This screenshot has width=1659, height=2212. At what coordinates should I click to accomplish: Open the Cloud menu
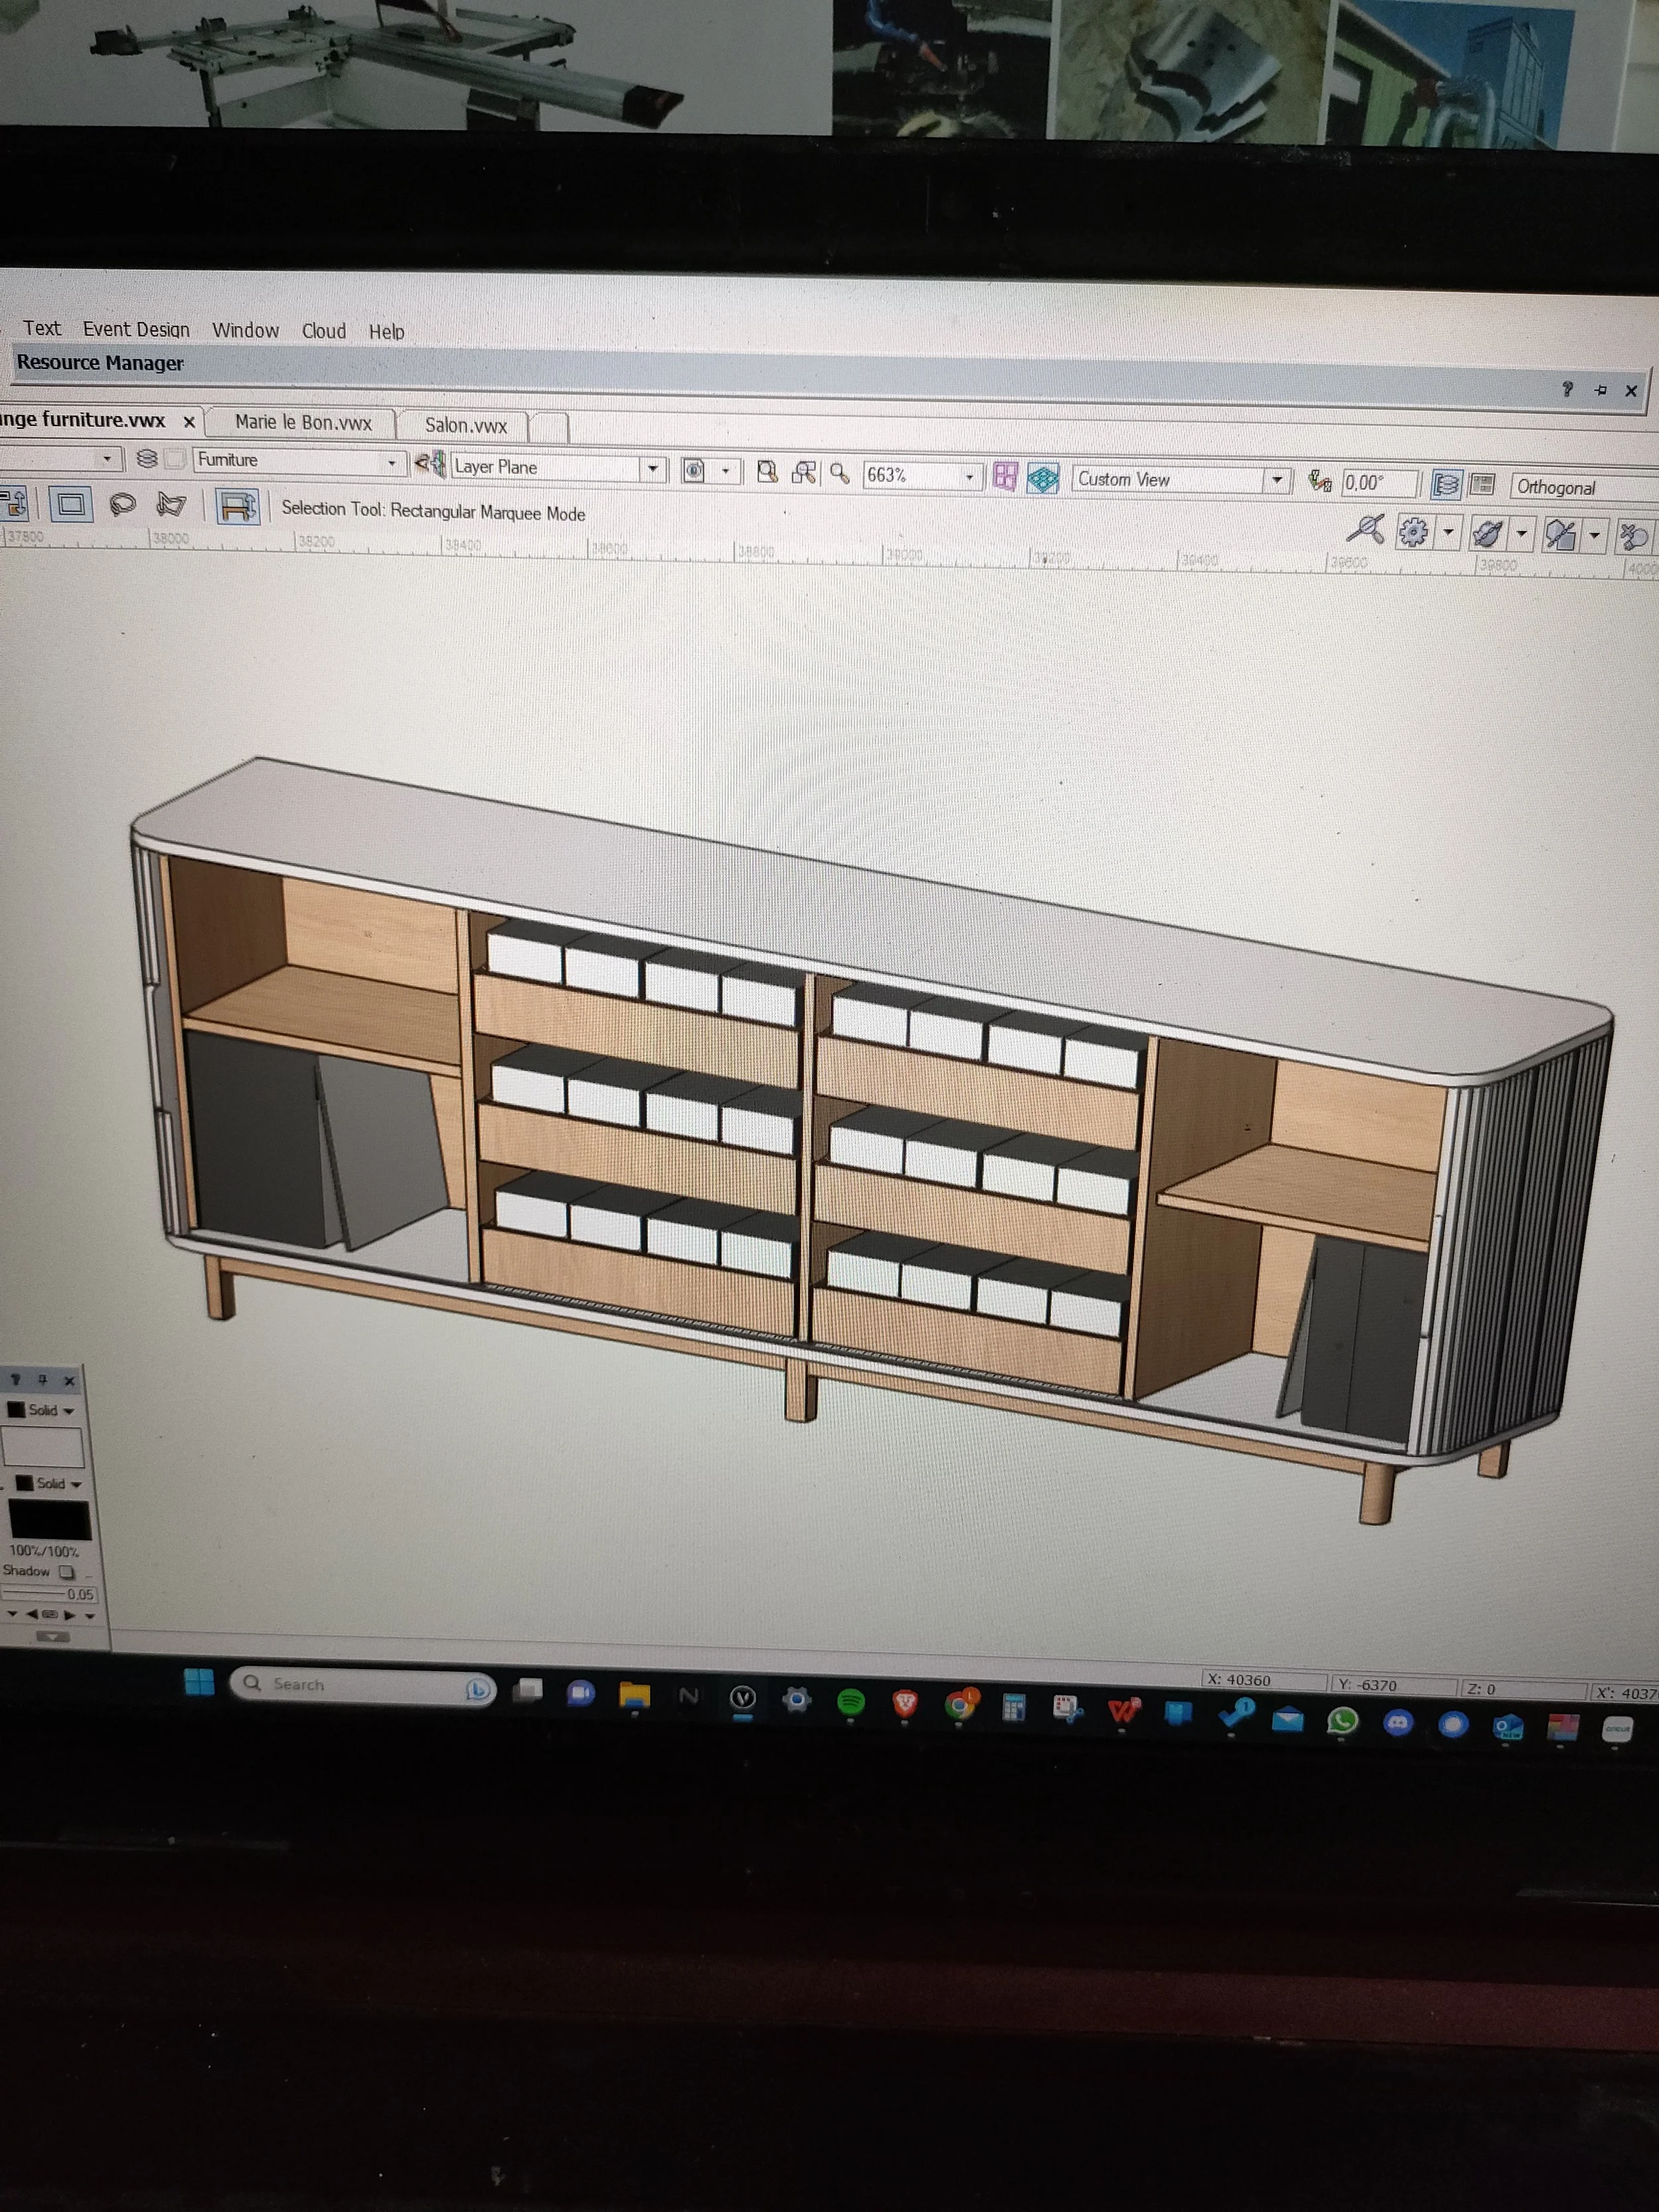click(x=324, y=331)
